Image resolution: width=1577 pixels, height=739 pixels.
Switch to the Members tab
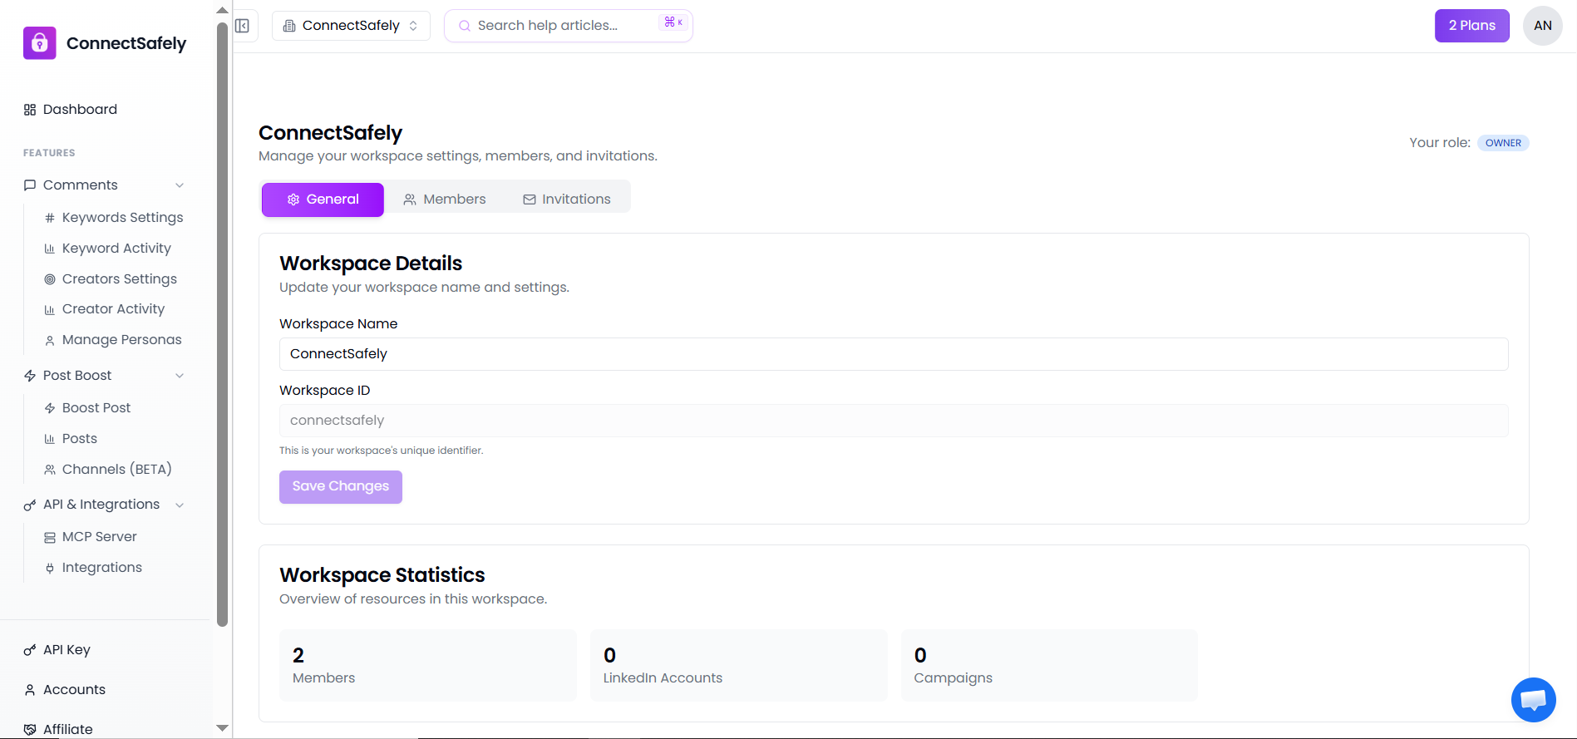445,200
